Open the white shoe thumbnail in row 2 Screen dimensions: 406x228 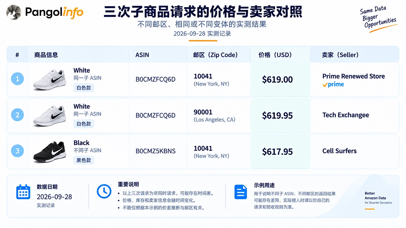point(49,116)
